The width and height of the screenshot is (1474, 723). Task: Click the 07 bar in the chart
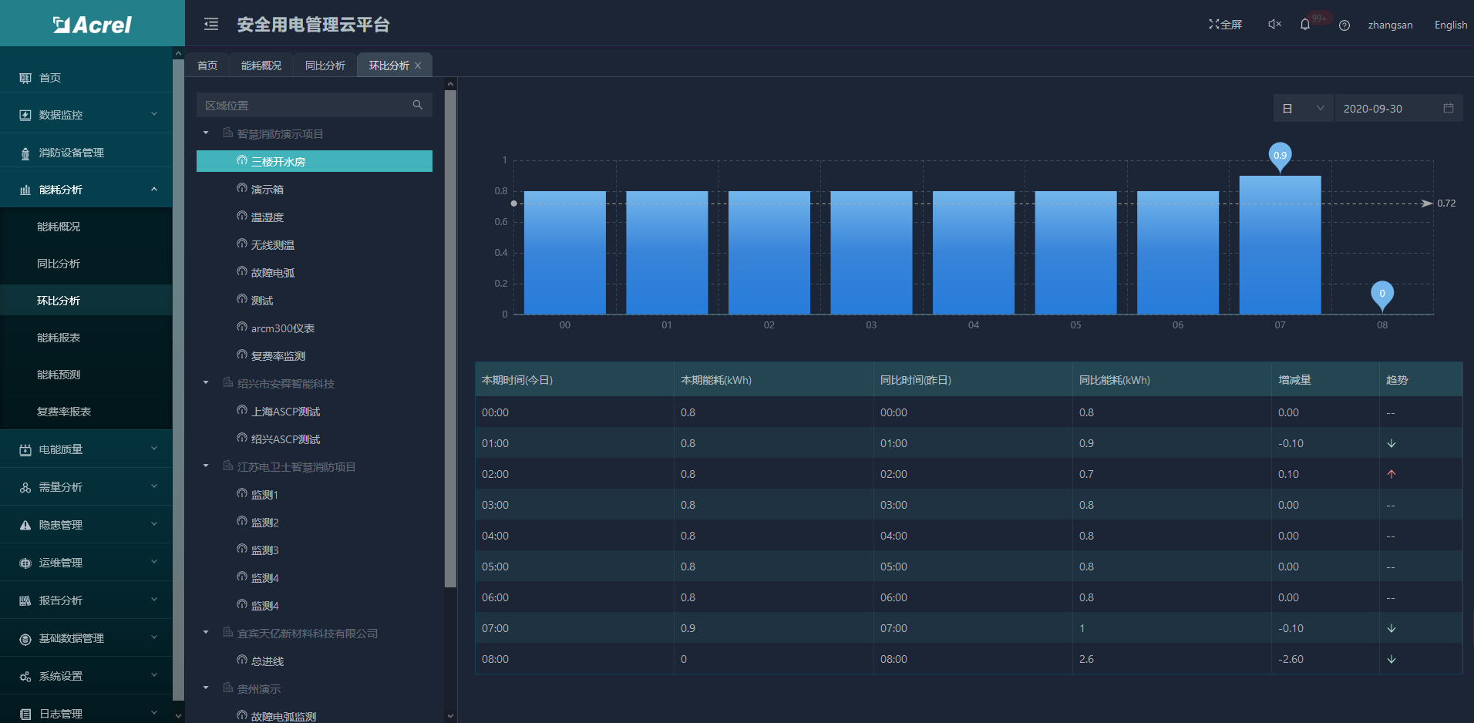pyautogui.click(x=1280, y=245)
